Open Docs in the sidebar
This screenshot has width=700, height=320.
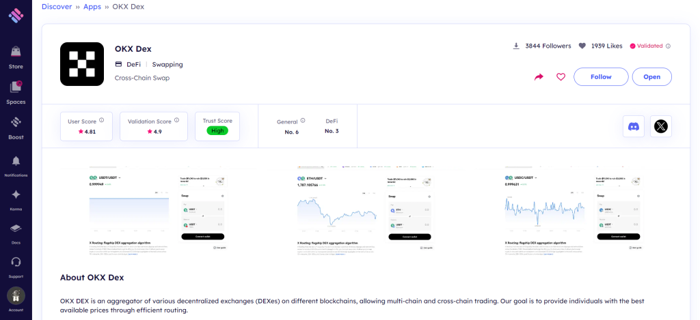[16, 228]
